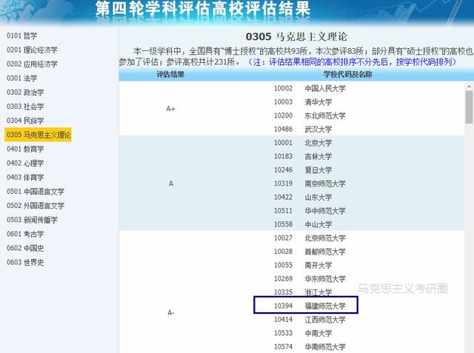Select 0501 中国语言文学

(x=36, y=192)
